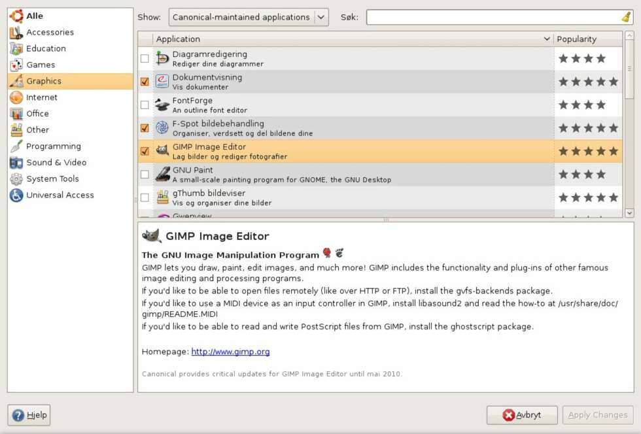The height and width of the screenshot is (434, 641).
Task: Click the Programming category icon
Action: point(16,146)
